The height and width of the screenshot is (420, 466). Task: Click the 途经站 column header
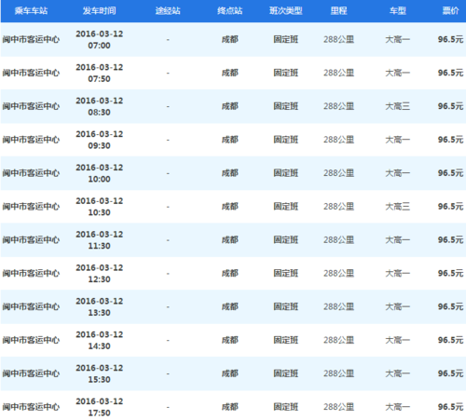tap(168, 11)
